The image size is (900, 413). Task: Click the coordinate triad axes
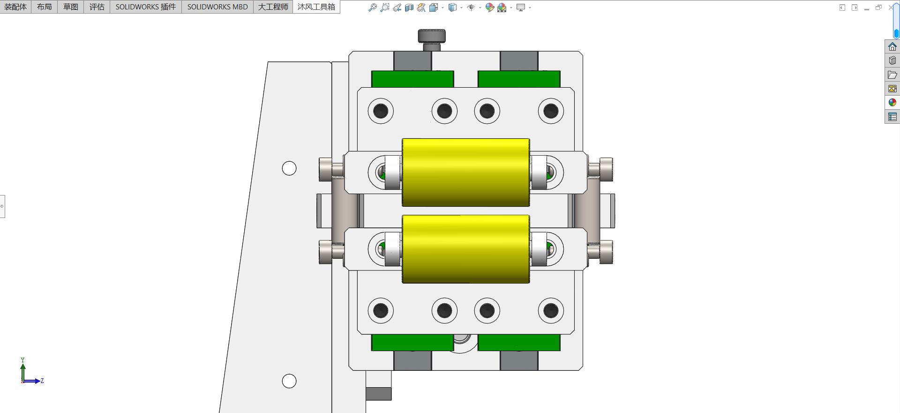[31, 372]
